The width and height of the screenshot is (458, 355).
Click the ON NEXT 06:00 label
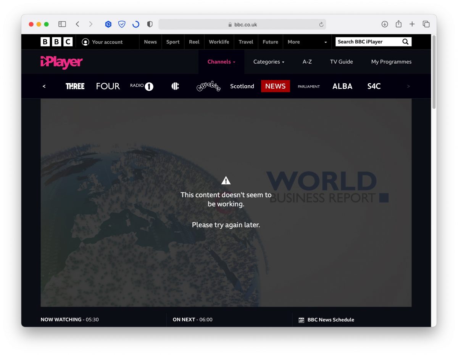click(x=192, y=320)
